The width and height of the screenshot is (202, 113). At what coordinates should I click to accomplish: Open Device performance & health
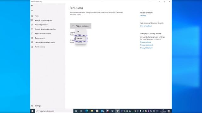[x=45, y=42]
